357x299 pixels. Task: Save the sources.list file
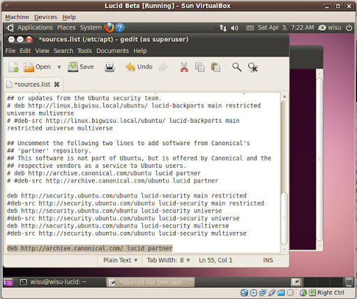(x=81, y=67)
